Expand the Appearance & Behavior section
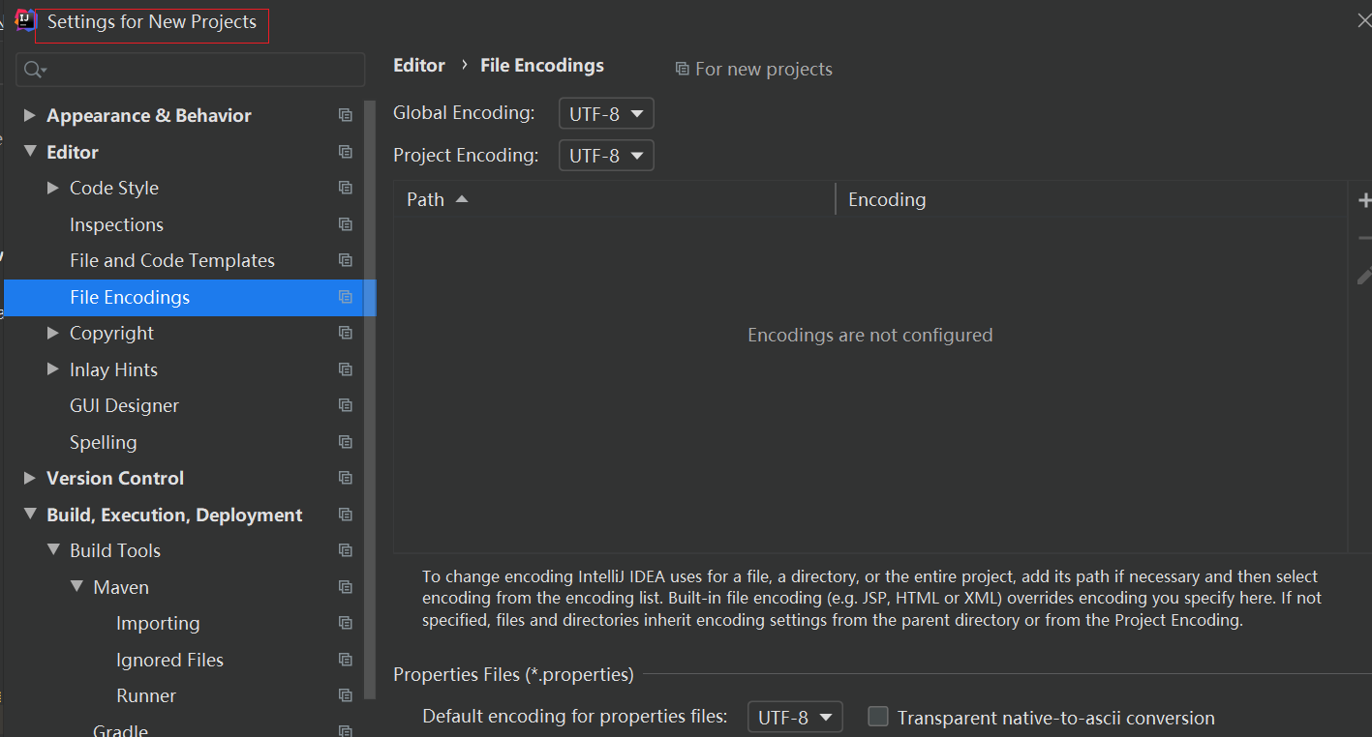The height and width of the screenshot is (737, 1372). click(x=30, y=115)
